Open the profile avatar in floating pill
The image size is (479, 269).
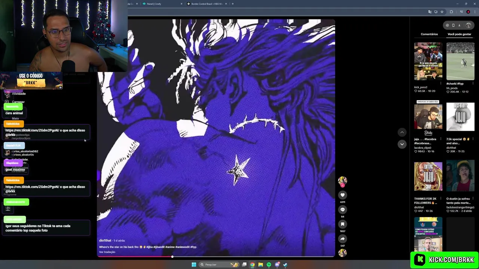469,25
